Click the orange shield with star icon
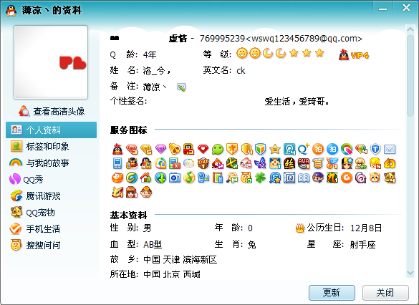The width and height of the screenshot is (419, 305). point(232,149)
